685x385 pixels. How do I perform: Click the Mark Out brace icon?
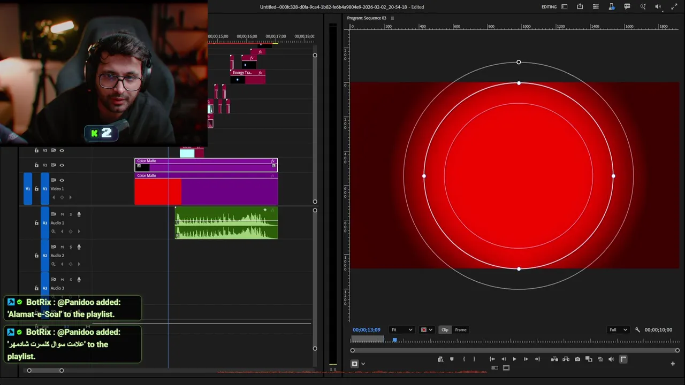(474, 359)
